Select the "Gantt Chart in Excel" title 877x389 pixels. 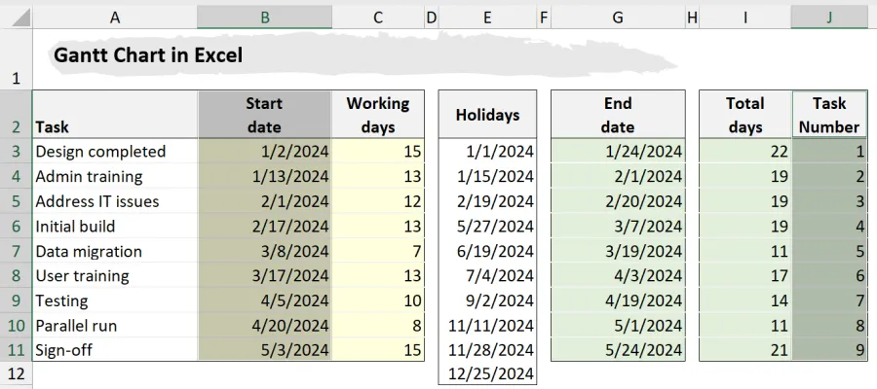[148, 55]
